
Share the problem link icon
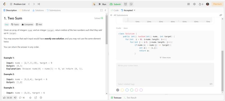pos(36,98)
